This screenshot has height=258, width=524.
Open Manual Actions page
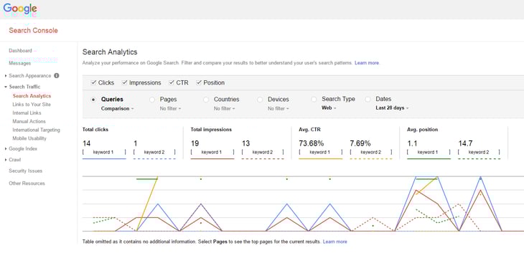coord(29,122)
